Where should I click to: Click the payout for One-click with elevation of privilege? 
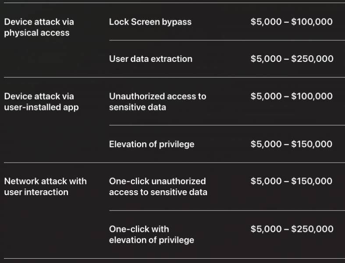click(x=292, y=229)
